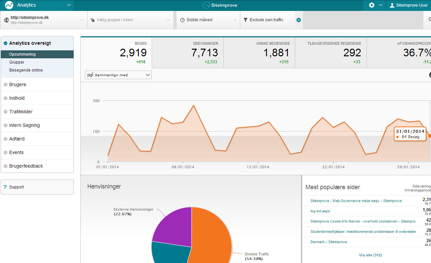Viewport: 431px width, 263px height.
Task: Click the chart line icon in Sammenlign med
Action: 90,75
